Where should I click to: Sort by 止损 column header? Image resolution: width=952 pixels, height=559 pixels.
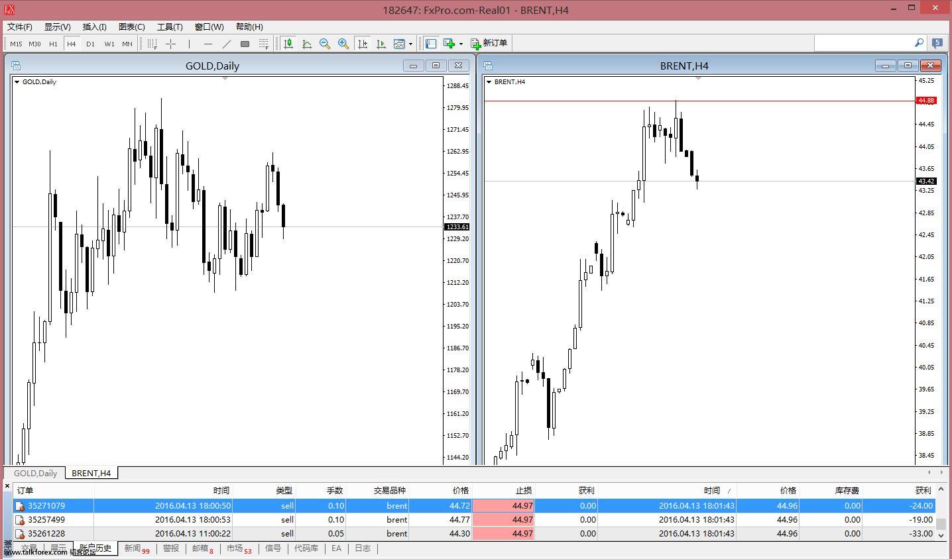[503, 490]
